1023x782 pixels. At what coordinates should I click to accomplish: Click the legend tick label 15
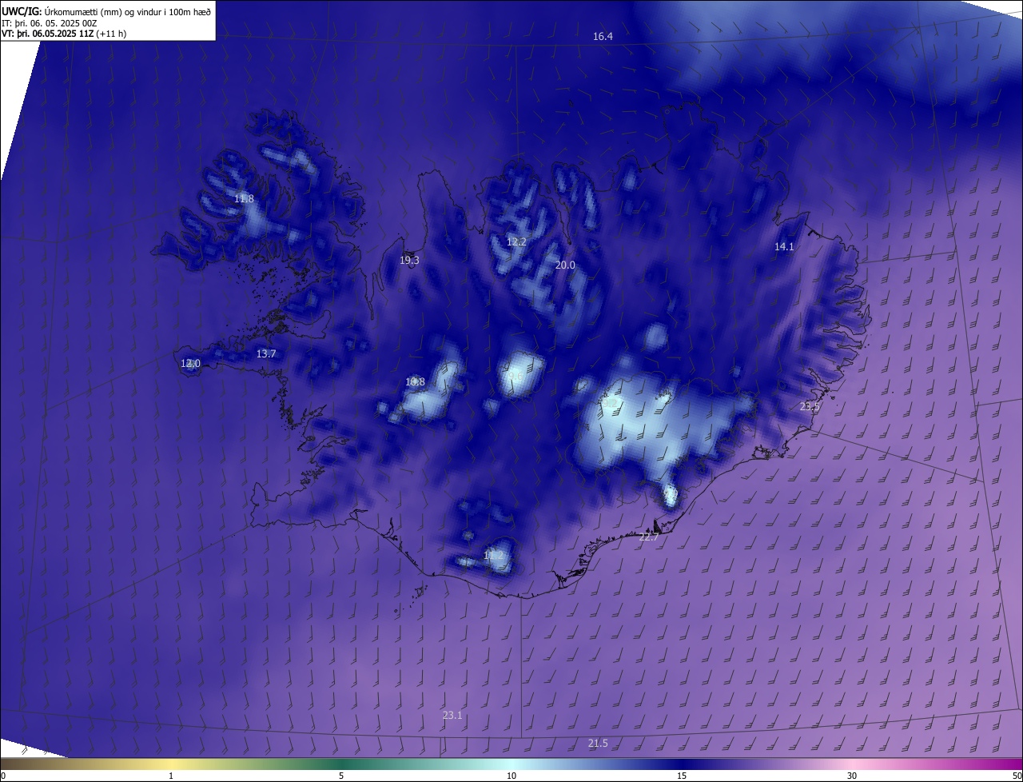682,776
